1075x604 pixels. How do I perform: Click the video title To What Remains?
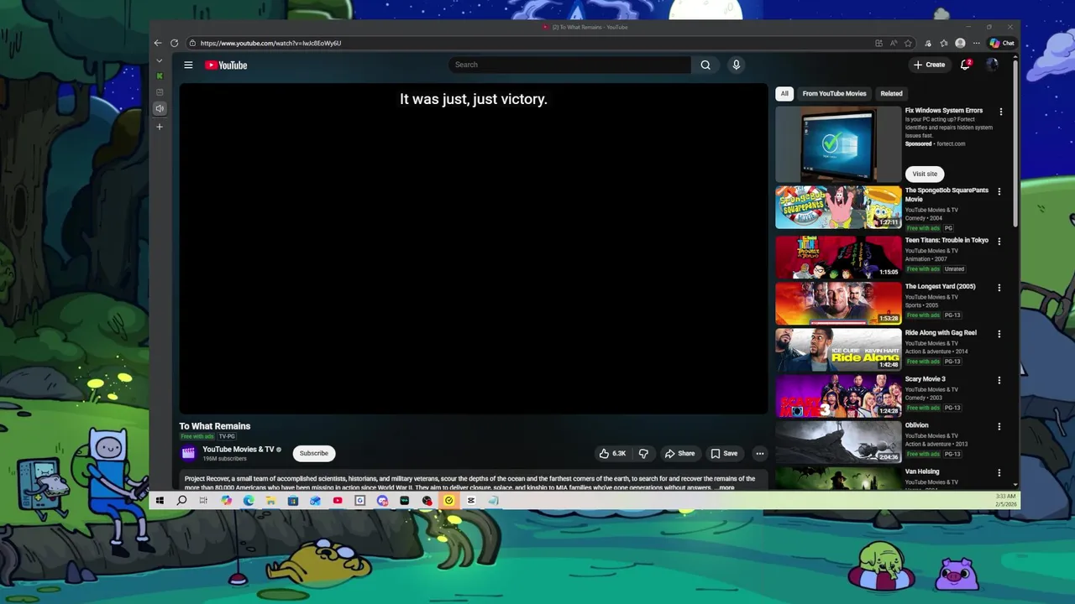click(215, 426)
